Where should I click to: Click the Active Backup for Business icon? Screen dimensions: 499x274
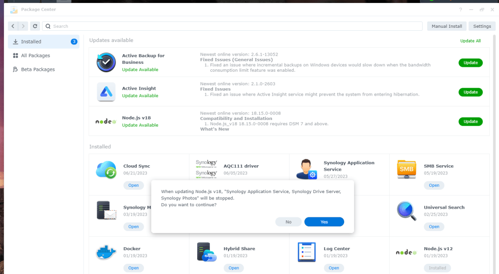click(x=106, y=62)
